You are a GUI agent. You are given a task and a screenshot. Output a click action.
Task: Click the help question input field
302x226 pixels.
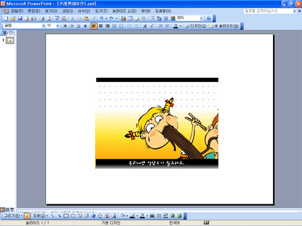click(268, 11)
